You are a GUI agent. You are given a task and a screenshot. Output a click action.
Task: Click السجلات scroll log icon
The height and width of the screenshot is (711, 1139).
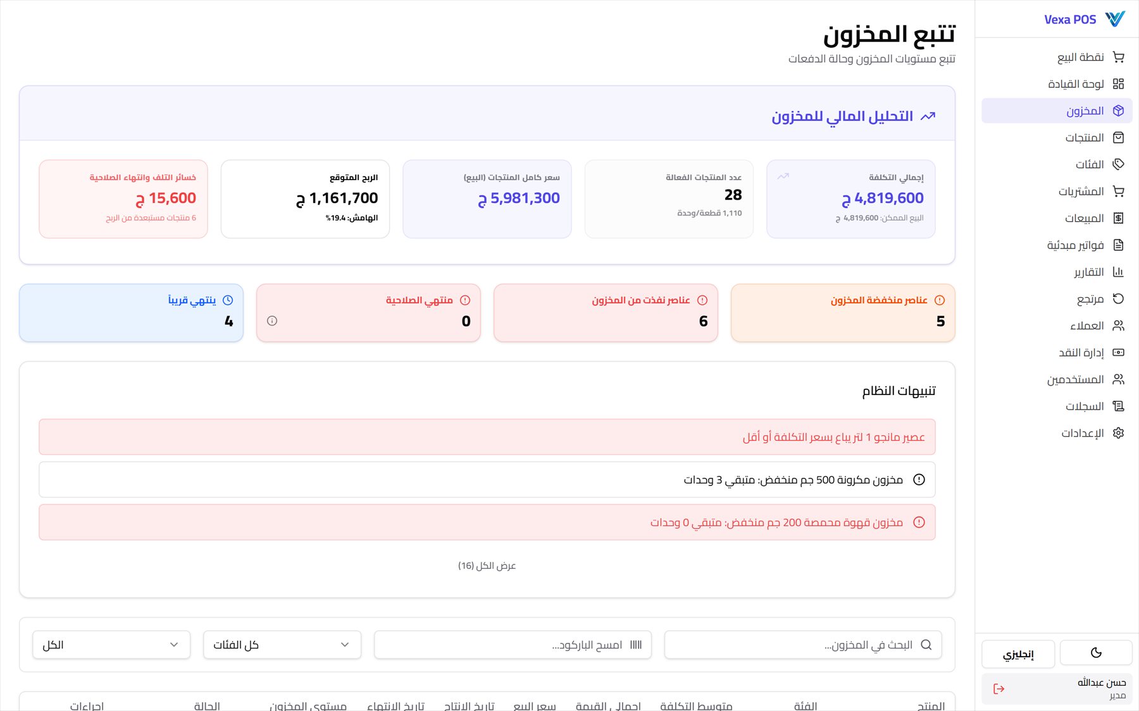(x=1118, y=406)
